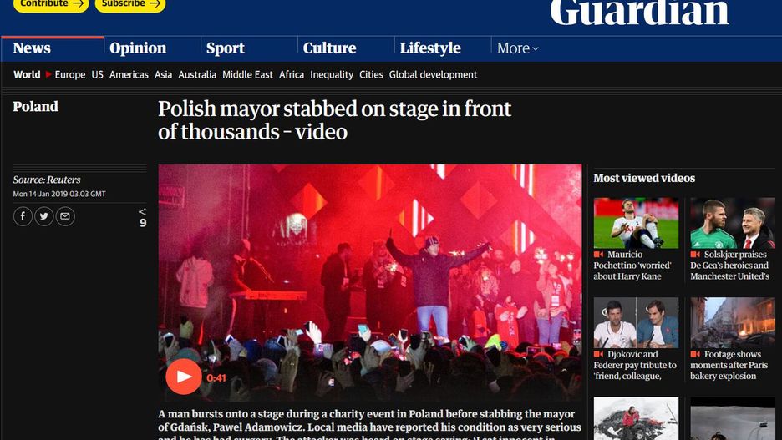Share article by email icon
The image size is (782, 440).
click(65, 216)
